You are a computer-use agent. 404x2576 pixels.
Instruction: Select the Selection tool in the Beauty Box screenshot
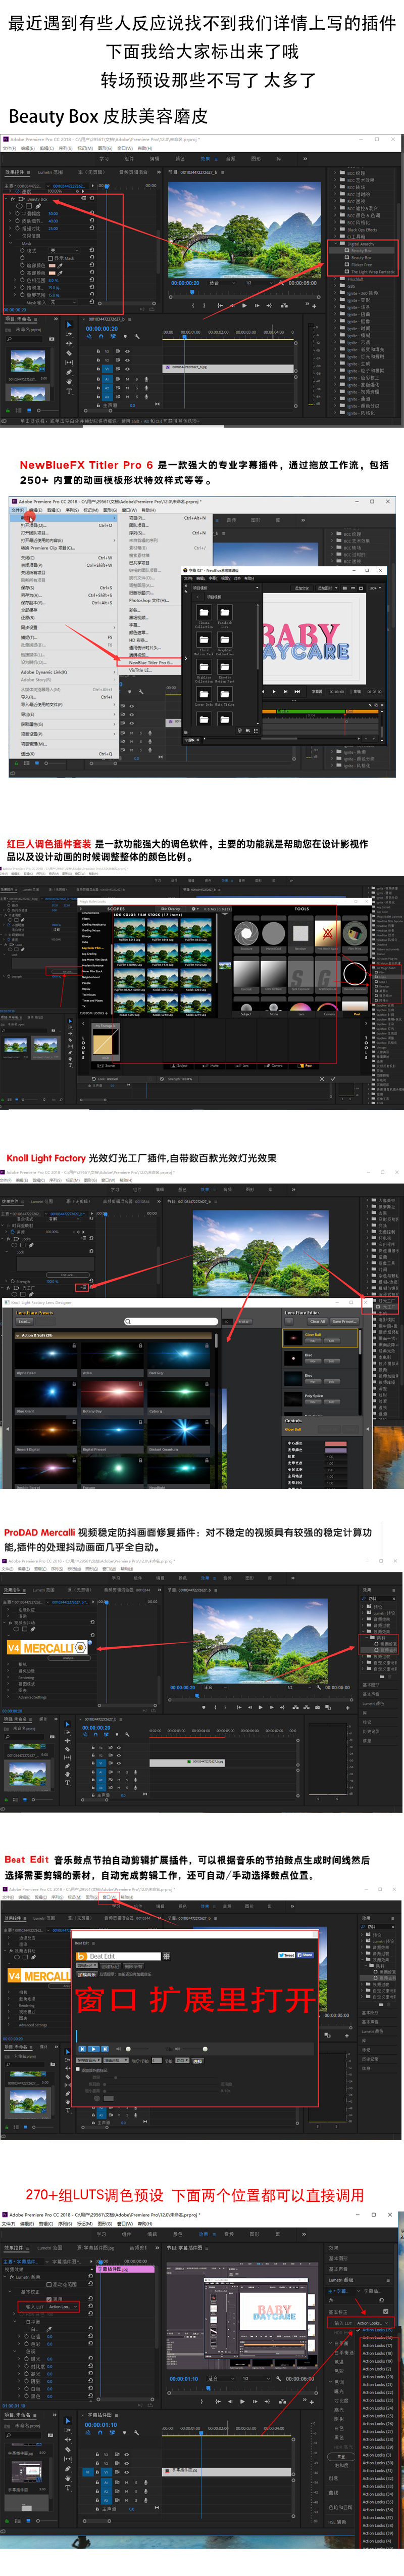[68, 325]
